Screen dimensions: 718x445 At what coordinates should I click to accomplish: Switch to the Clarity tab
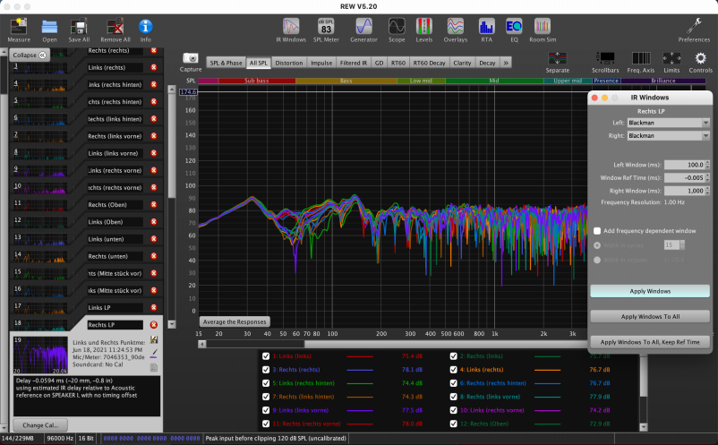[x=462, y=63]
